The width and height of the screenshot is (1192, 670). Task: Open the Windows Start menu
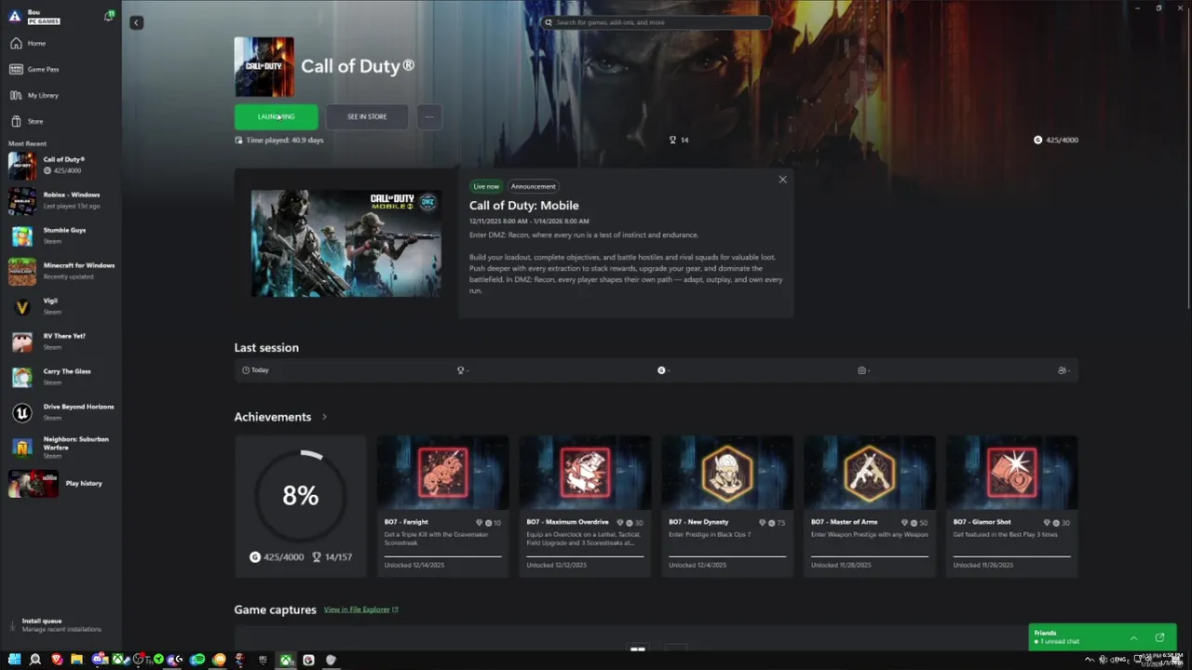[x=15, y=660]
